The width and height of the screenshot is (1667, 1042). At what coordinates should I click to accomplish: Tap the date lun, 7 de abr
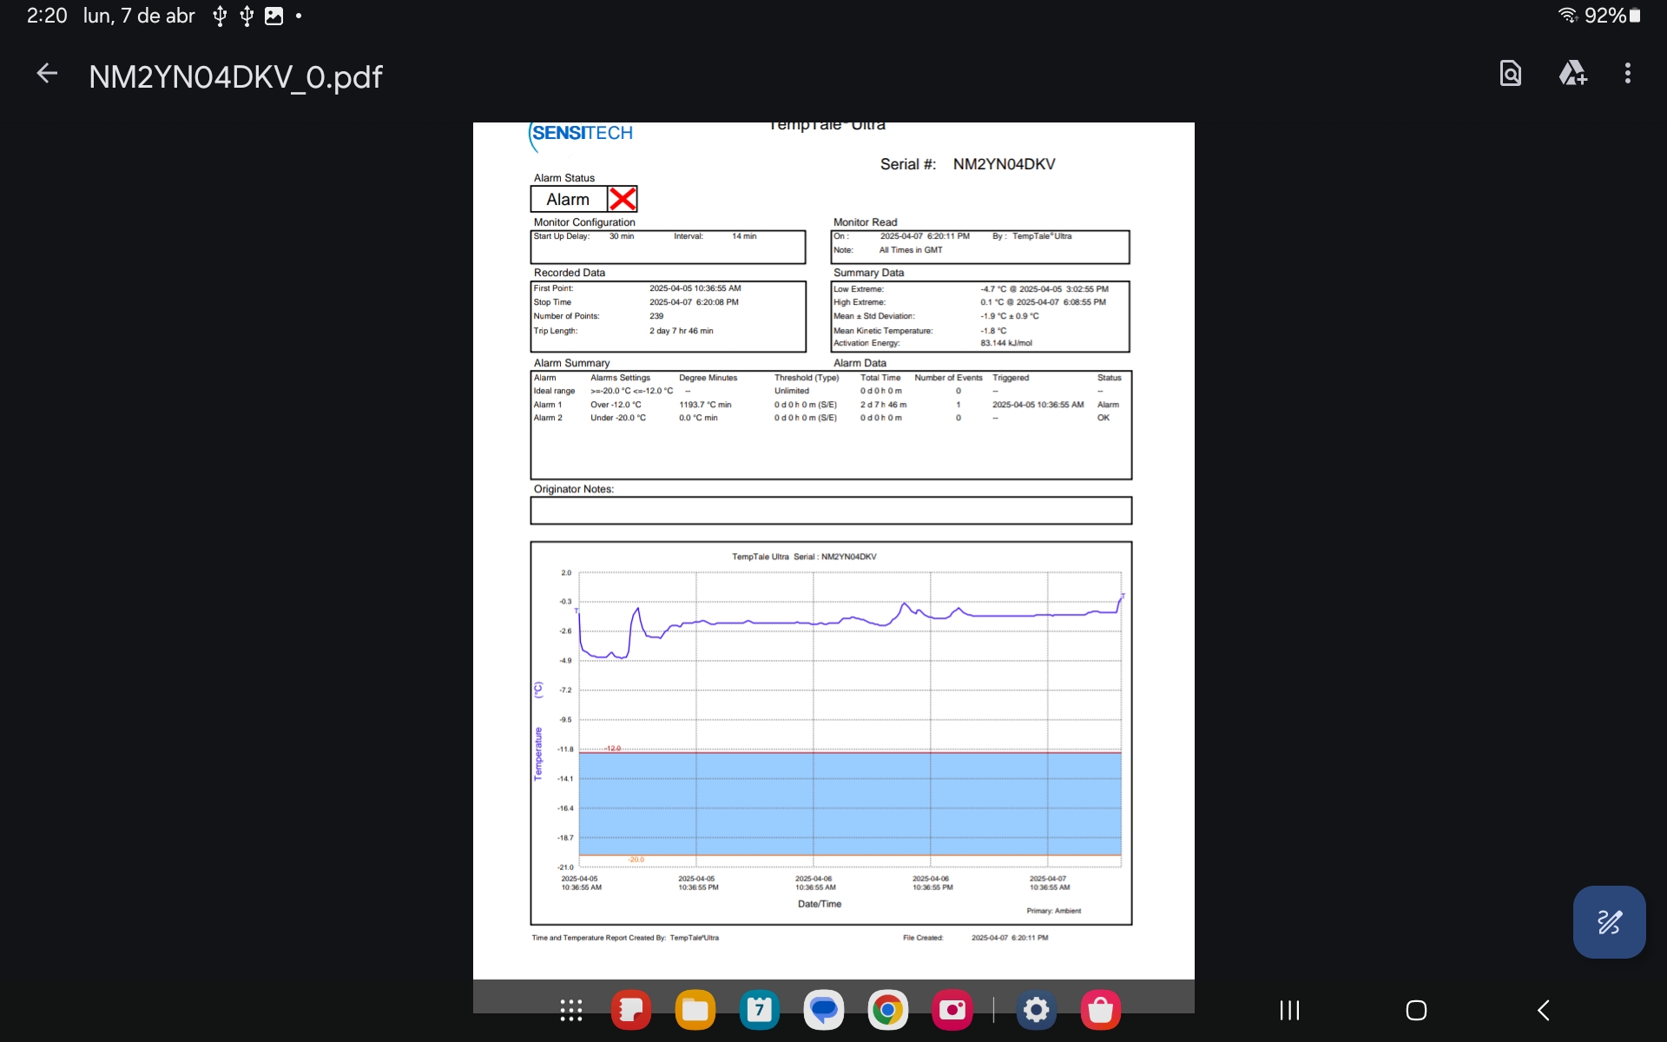(x=139, y=16)
